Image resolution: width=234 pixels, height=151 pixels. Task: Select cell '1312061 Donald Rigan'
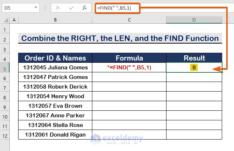[55, 134]
